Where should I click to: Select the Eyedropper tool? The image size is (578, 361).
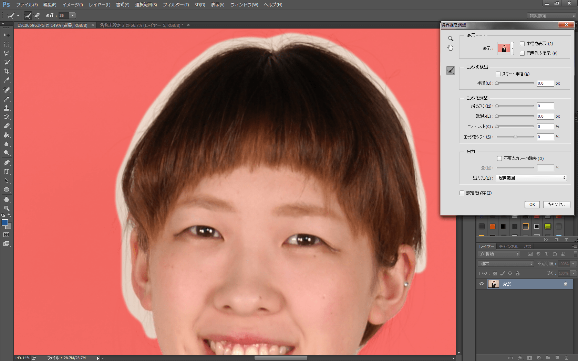coord(7,80)
